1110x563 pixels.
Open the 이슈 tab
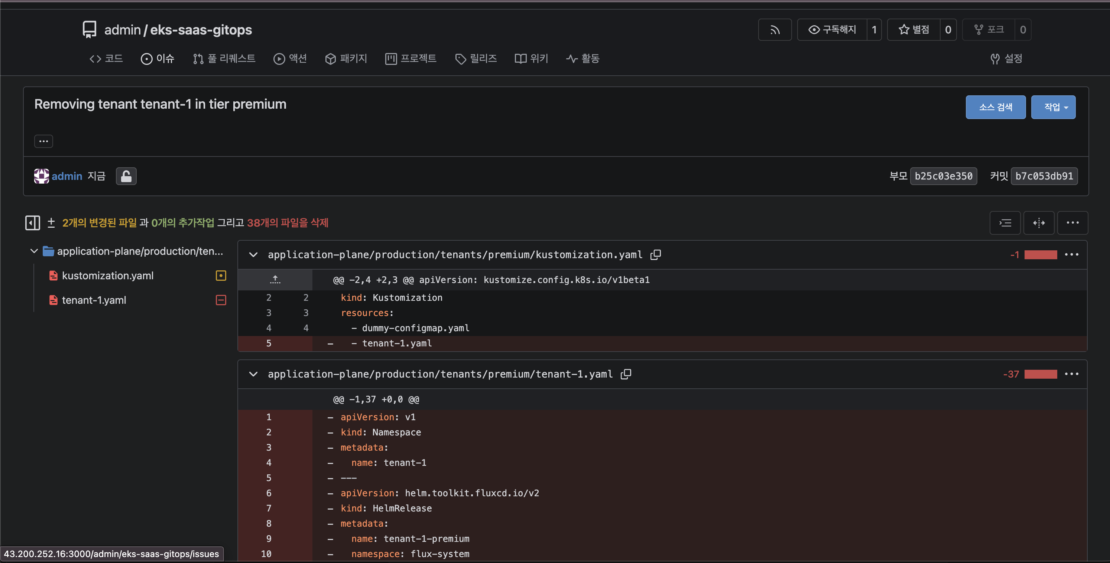coord(158,59)
